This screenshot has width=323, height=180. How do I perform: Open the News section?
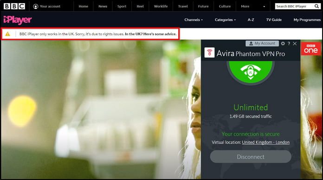pyautogui.click(x=103, y=6)
